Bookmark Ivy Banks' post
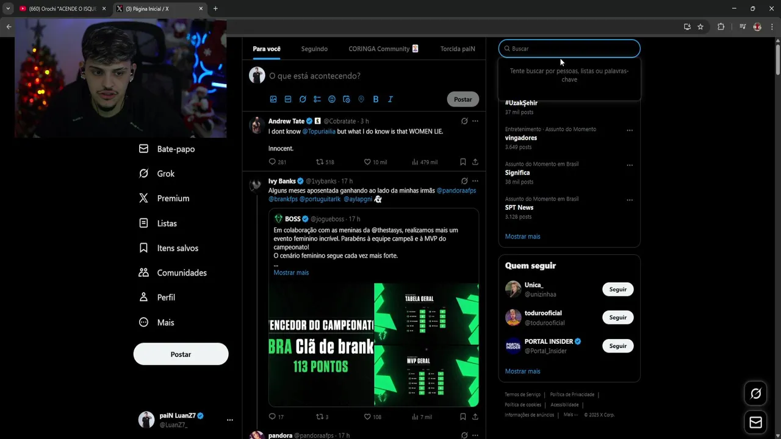The image size is (781, 439). point(463,417)
